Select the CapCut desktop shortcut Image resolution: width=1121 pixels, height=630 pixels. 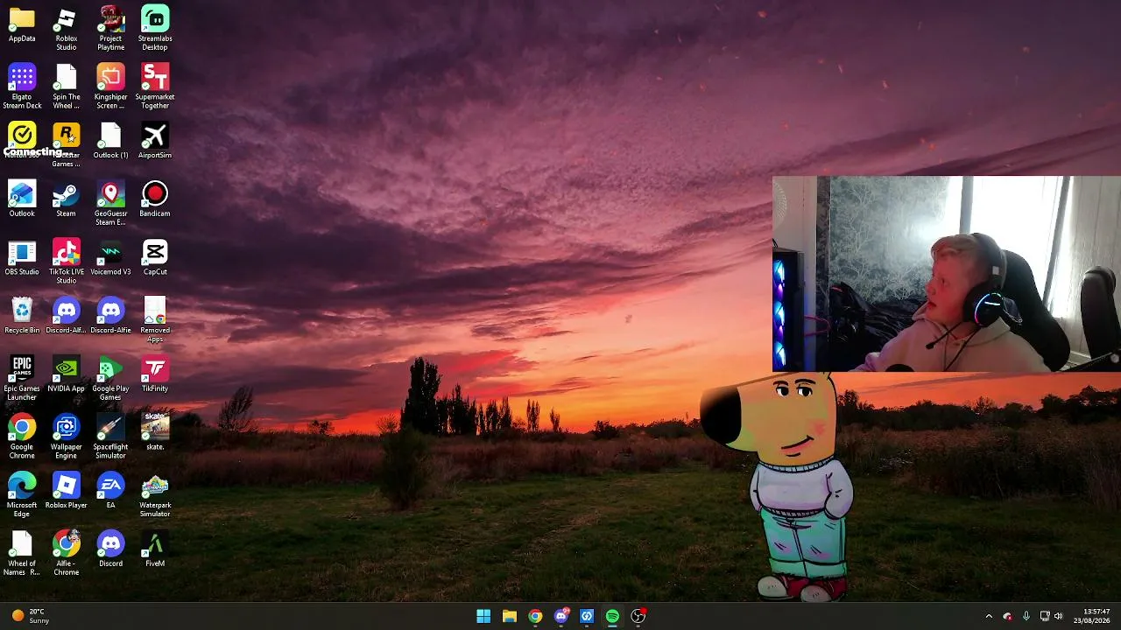[x=155, y=253]
